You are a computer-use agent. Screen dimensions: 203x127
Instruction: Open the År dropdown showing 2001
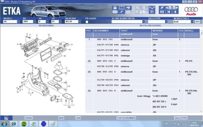[x=34, y=22]
